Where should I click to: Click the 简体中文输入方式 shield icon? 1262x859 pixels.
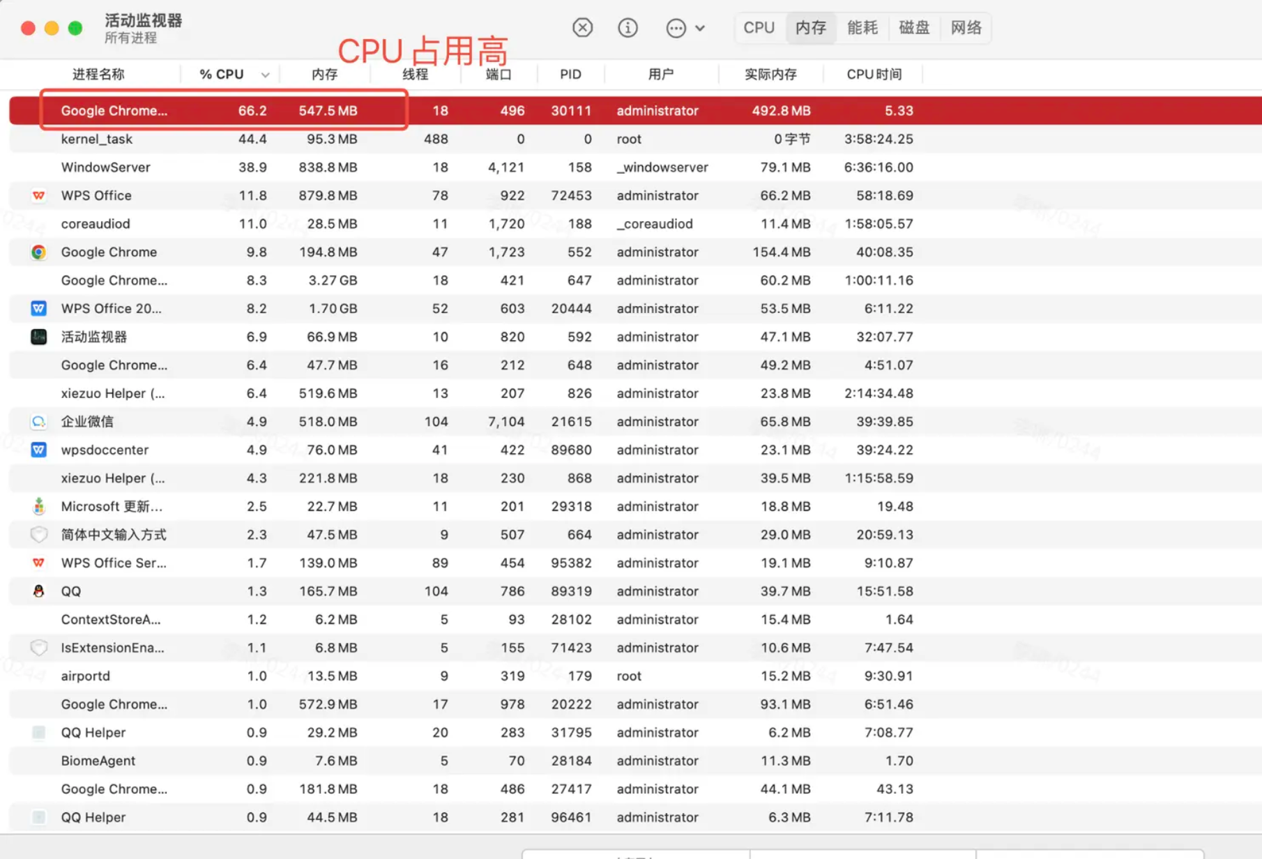(38, 535)
